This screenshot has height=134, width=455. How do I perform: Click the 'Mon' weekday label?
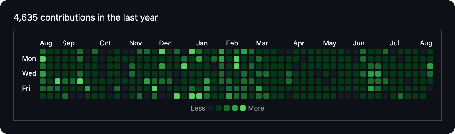[x=29, y=59]
